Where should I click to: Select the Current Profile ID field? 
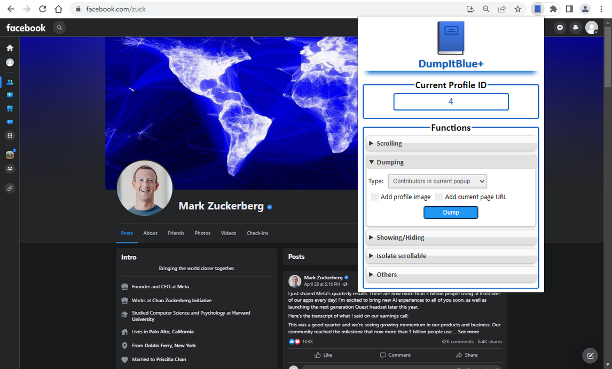[x=450, y=101]
